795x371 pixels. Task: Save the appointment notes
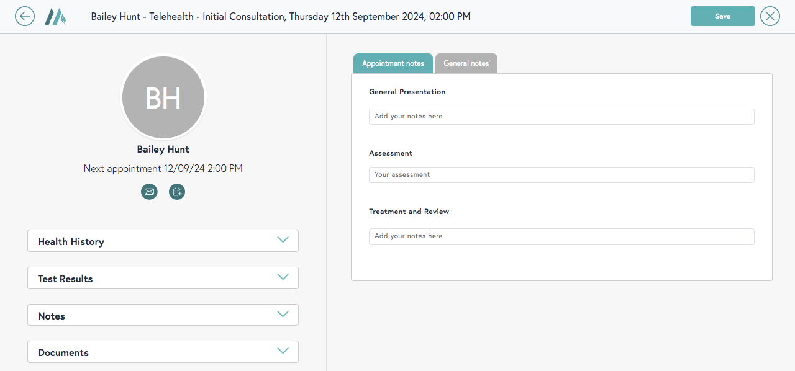pyautogui.click(x=722, y=16)
